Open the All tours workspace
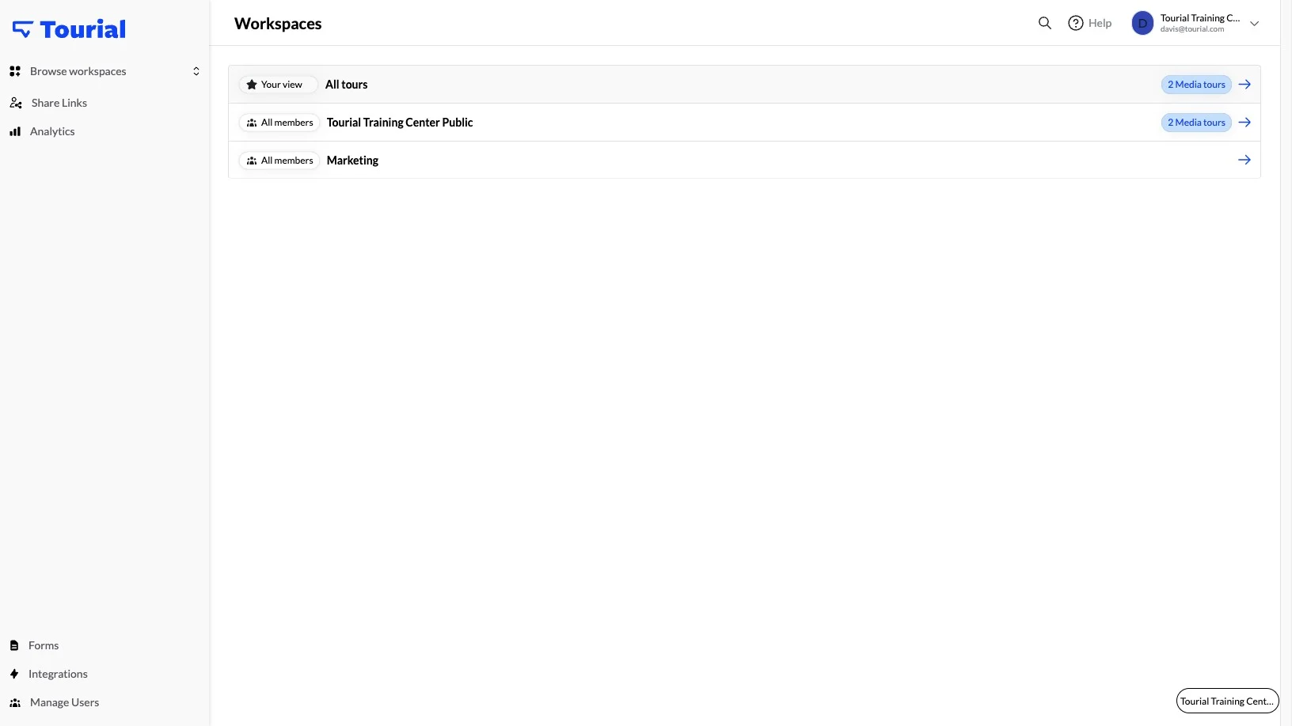Image resolution: width=1292 pixels, height=726 pixels. point(347,85)
